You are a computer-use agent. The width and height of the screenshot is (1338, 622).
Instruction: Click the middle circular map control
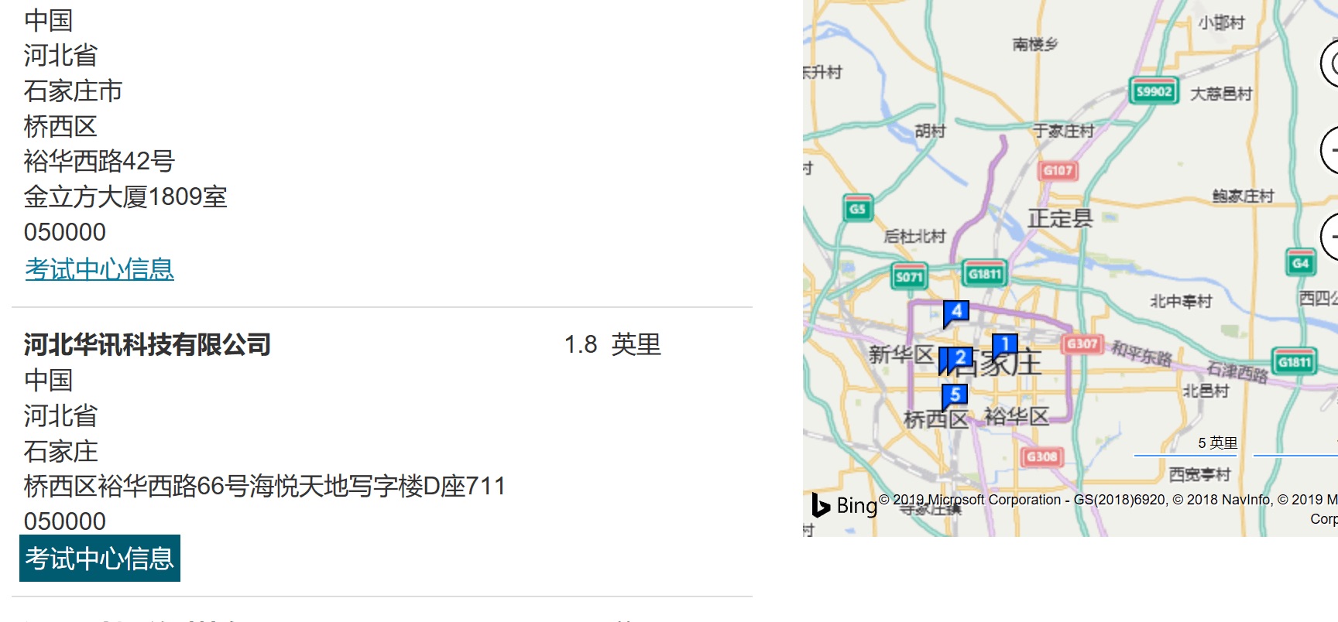(1329, 150)
